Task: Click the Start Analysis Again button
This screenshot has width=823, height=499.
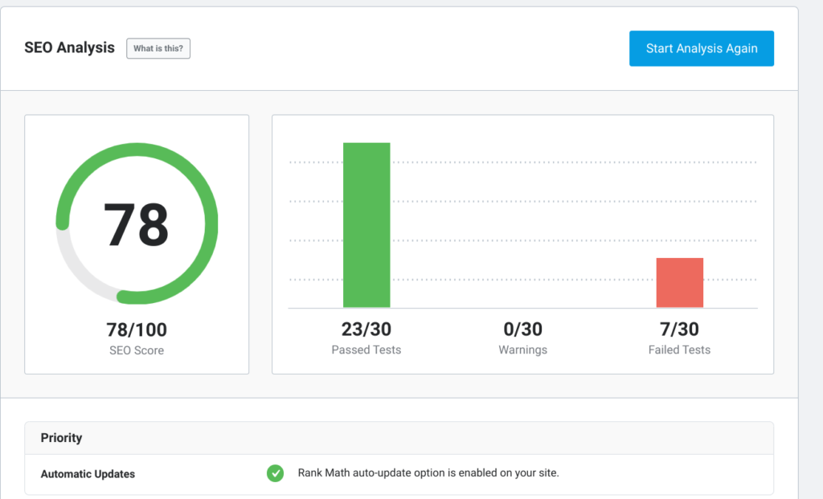Action: tap(701, 48)
